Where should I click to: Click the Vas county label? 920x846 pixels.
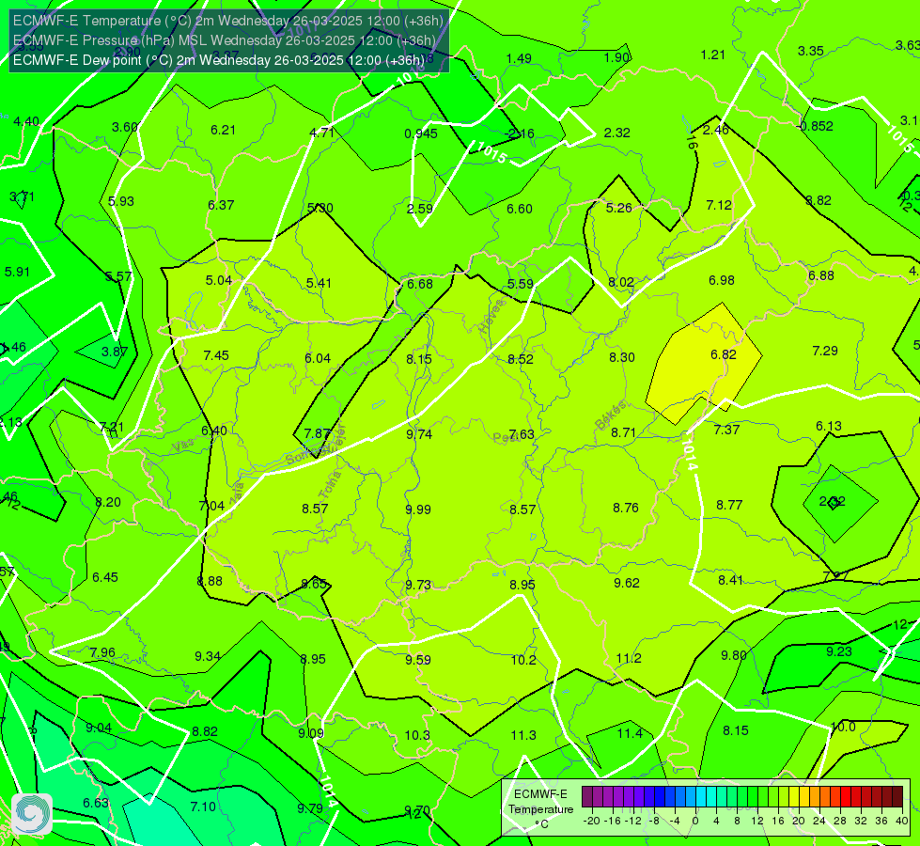[183, 446]
